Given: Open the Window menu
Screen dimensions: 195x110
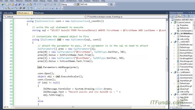Looking at the screenshot, I should (x=96, y=1).
